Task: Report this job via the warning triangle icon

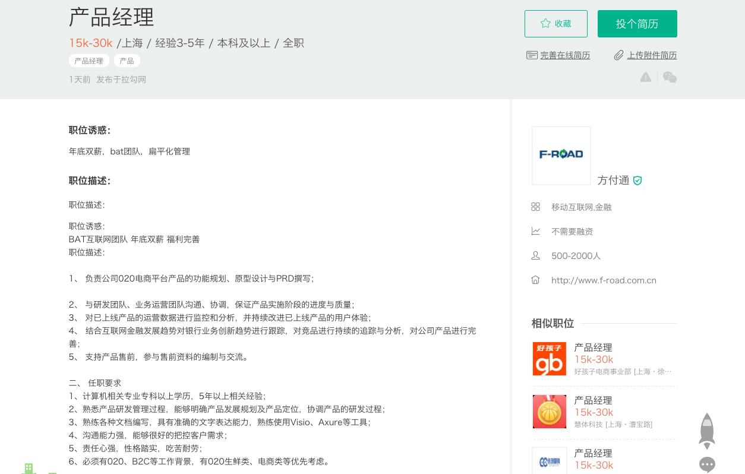Action: [x=645, y=77]
